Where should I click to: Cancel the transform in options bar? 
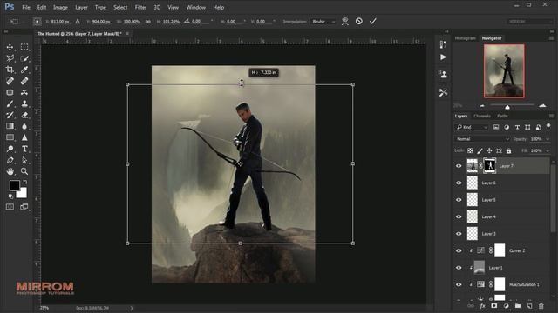click(x=358, y=21)
